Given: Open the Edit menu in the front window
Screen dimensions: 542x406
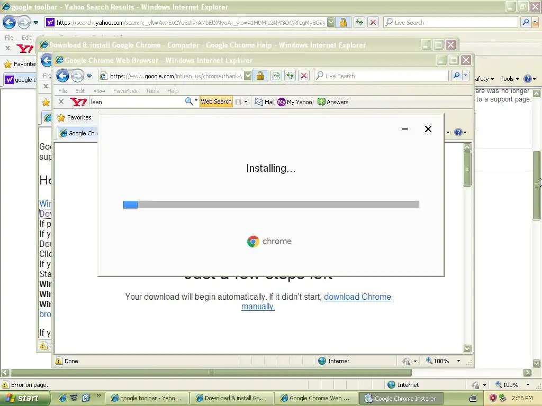Looking at the screenshot, I should click(80, 91).
